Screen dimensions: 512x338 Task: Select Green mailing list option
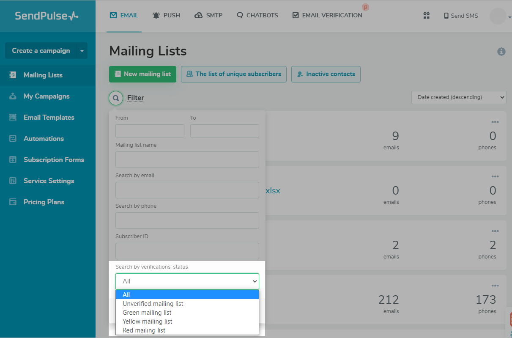coord(187,313)
